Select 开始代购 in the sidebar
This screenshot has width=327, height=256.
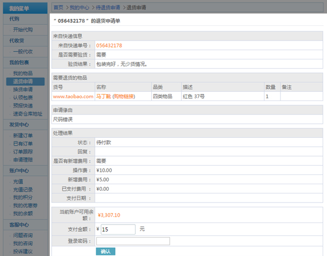coord(23,30)
